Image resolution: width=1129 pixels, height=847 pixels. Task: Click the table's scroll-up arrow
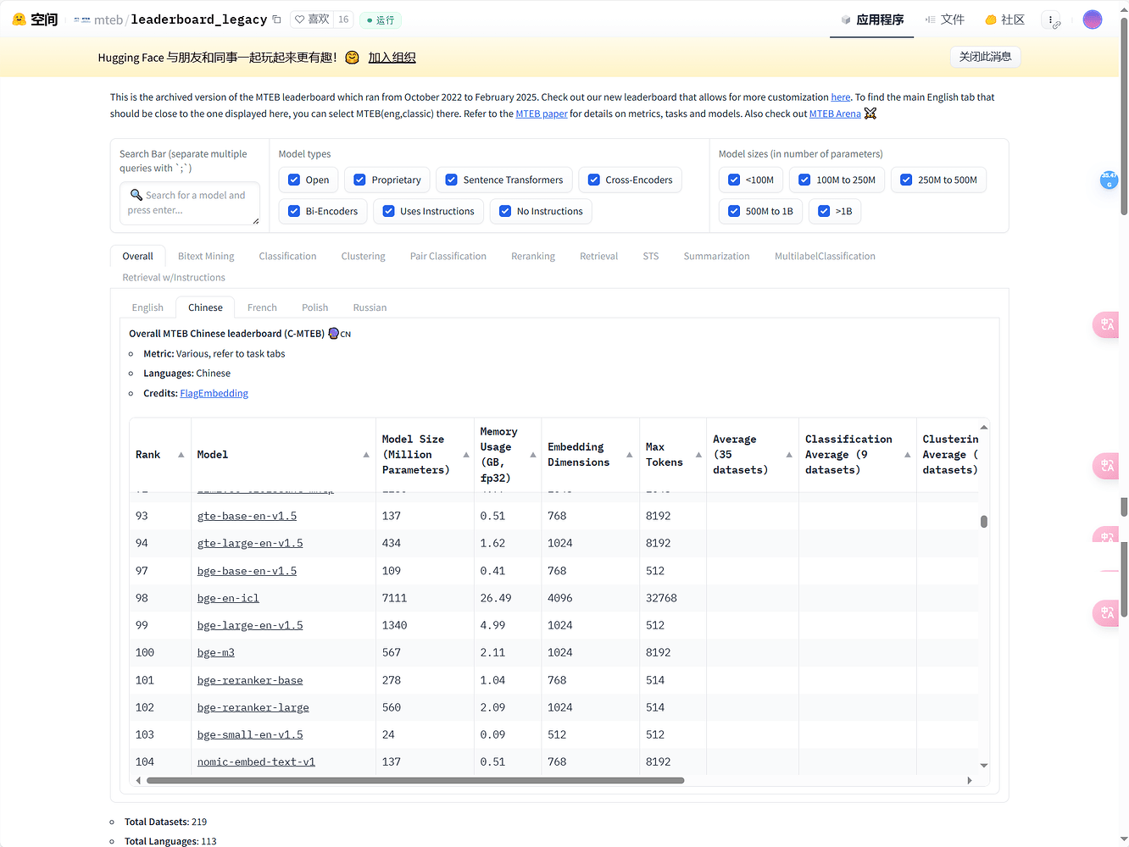point(984,427)
